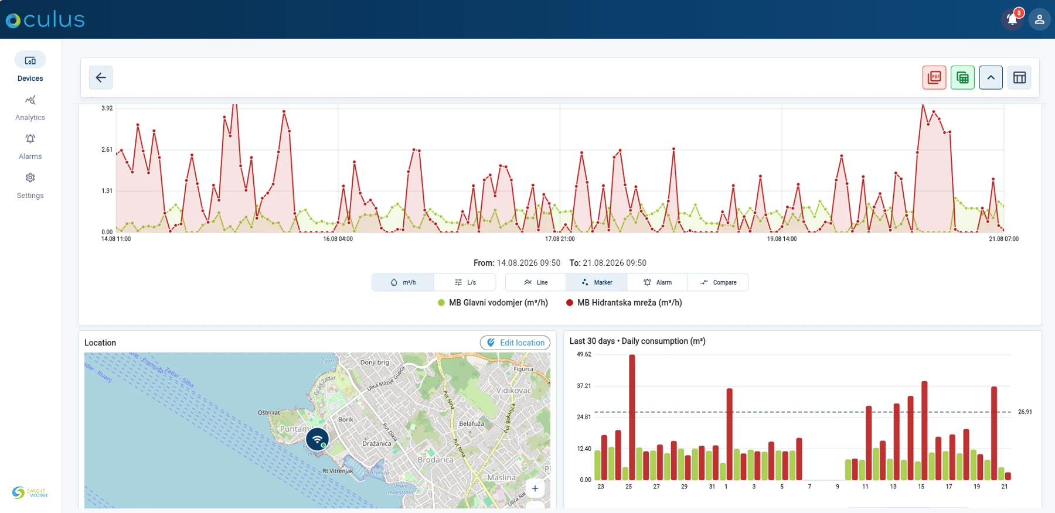This screenshot has width=1055, height=513.
Task: Switch units to L/s
Action: (x=465, y=282)
